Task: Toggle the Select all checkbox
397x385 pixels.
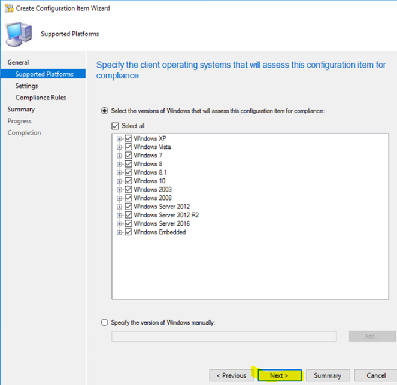Action: point(115,126)
